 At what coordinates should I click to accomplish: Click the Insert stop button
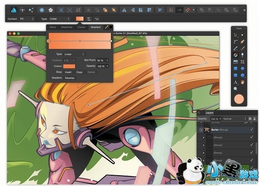point(68,72)
